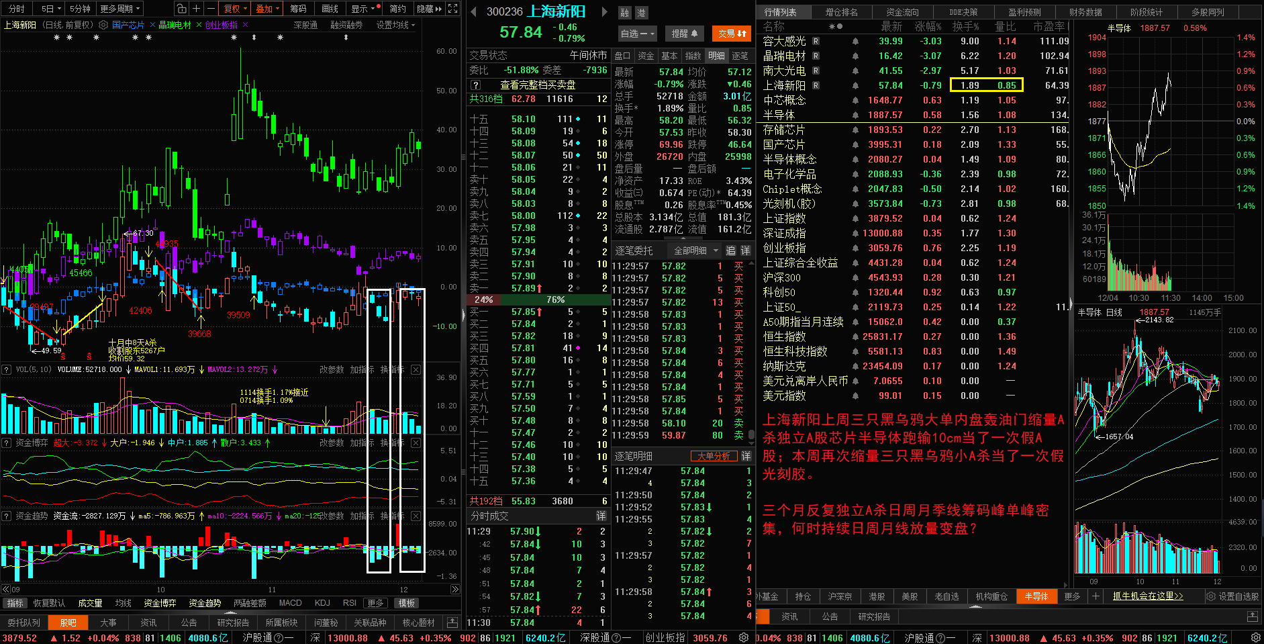This screenshot has width=1264, height=644.
Task: Open the 股吧 tab
Action: 68,623
